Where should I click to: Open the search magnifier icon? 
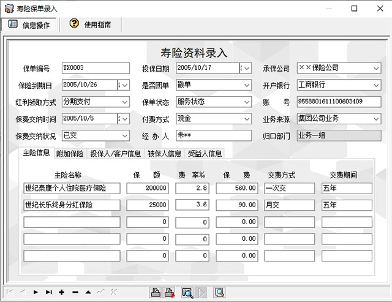[x=219, y=292]
